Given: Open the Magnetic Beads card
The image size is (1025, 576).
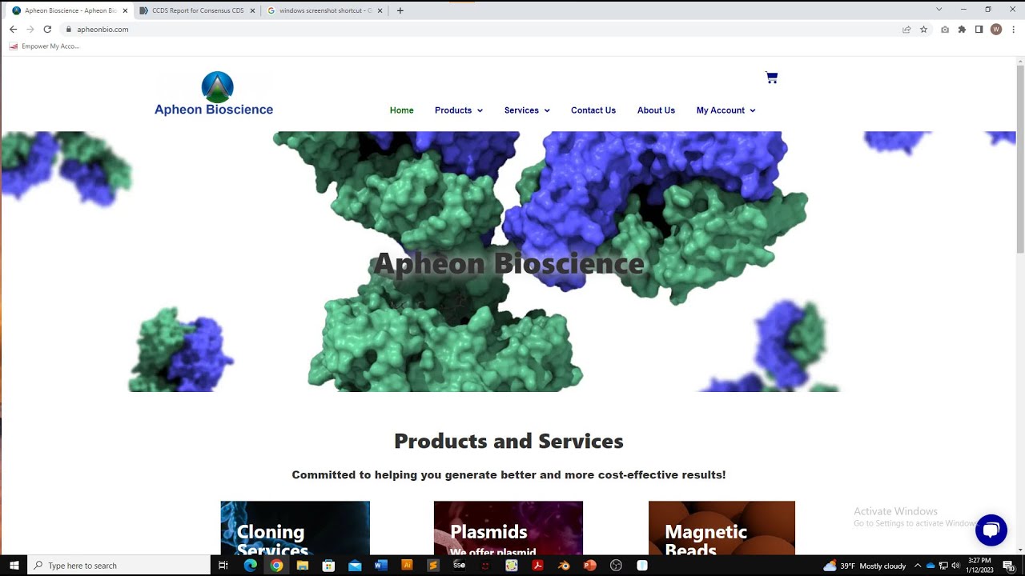Looking at the screenshot, I should [x=722, y=528].
